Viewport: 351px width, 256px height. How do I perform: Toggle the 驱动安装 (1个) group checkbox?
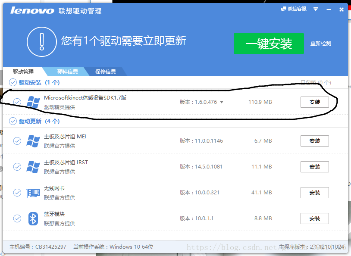[13, 82]
